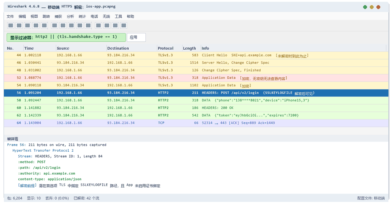
Task: Click the 丢弃: 0 (0.0%) status entry
Action: pos(57,198)
